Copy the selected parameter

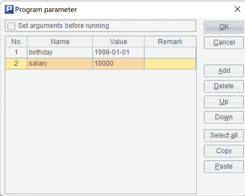coord(224,151)
